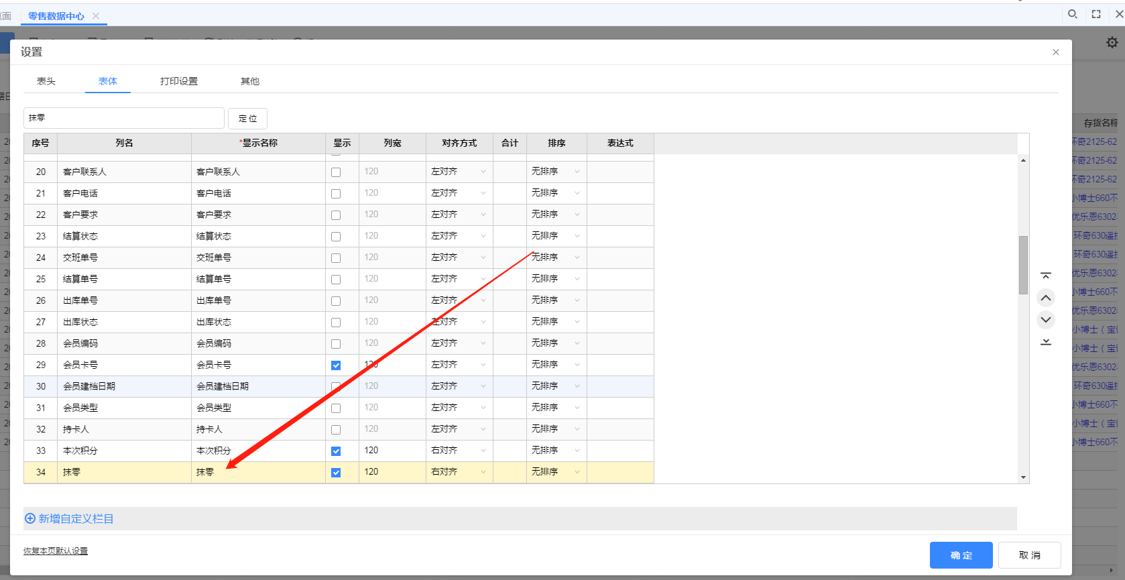Close the 零售数据中心 tab

pyautogui.click(x=96, y=16)
